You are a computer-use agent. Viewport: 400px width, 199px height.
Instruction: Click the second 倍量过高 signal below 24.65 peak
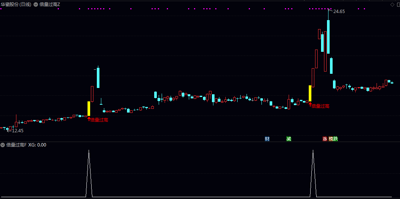319,106
